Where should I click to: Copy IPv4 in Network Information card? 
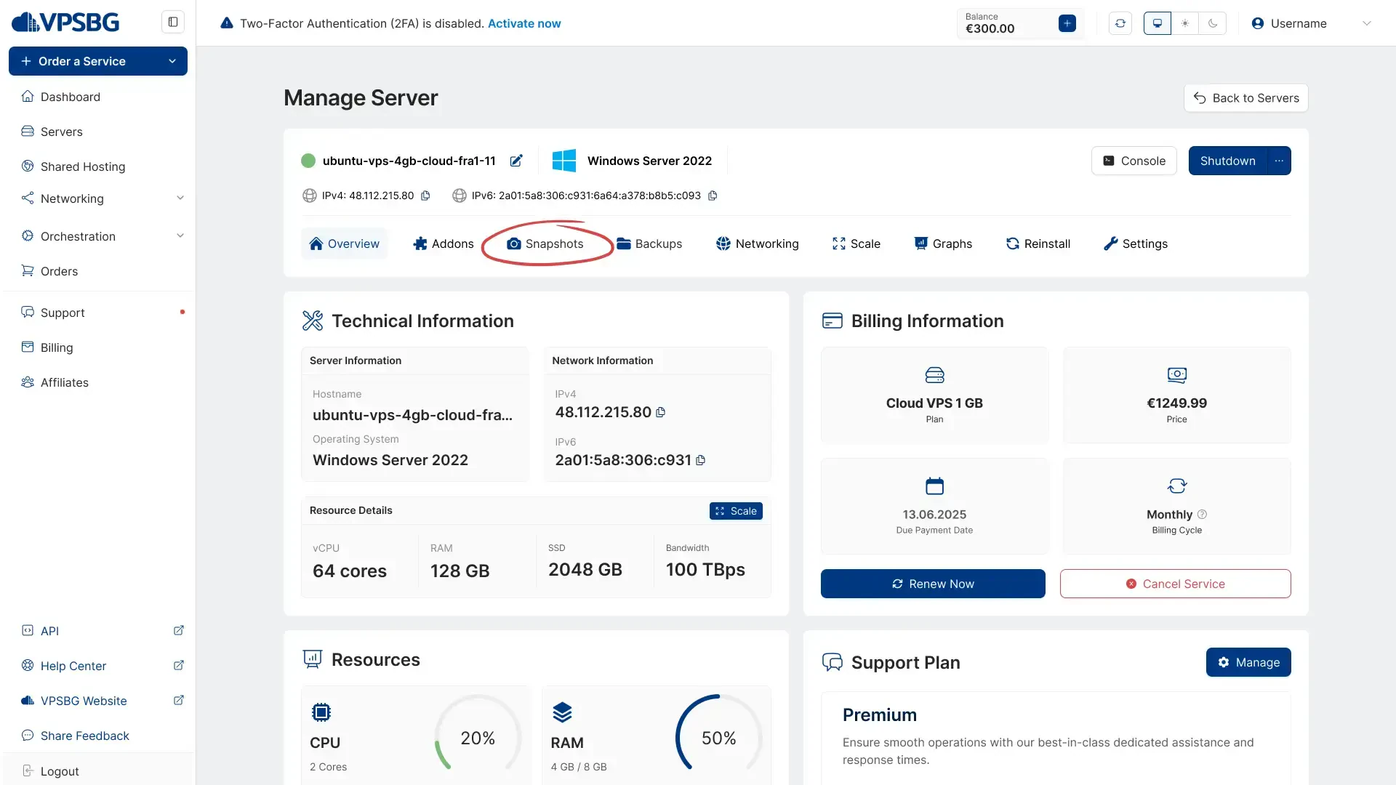[x=660, y=412]
